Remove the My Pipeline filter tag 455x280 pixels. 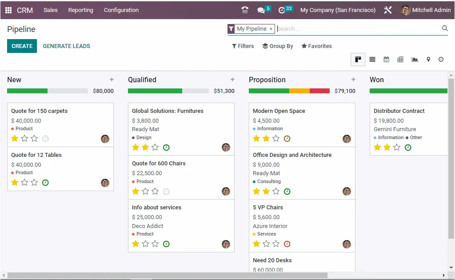point(271,28)
